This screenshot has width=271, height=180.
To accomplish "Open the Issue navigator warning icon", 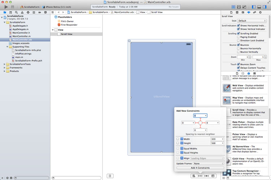I will [22, 12].
